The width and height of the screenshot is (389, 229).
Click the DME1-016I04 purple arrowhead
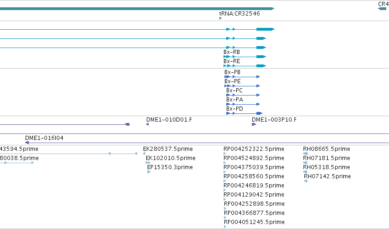27,143
